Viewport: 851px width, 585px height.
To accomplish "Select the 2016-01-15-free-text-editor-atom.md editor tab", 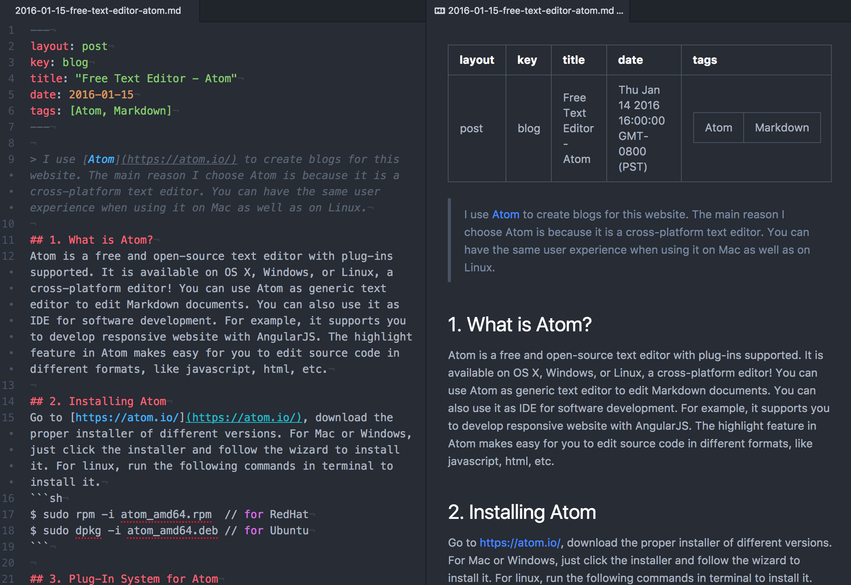I will [98, 11].
